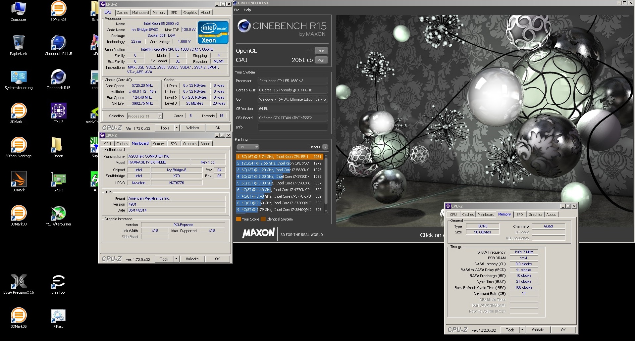
Task: Open the Computer desktop icon
Action: [19, 11]
